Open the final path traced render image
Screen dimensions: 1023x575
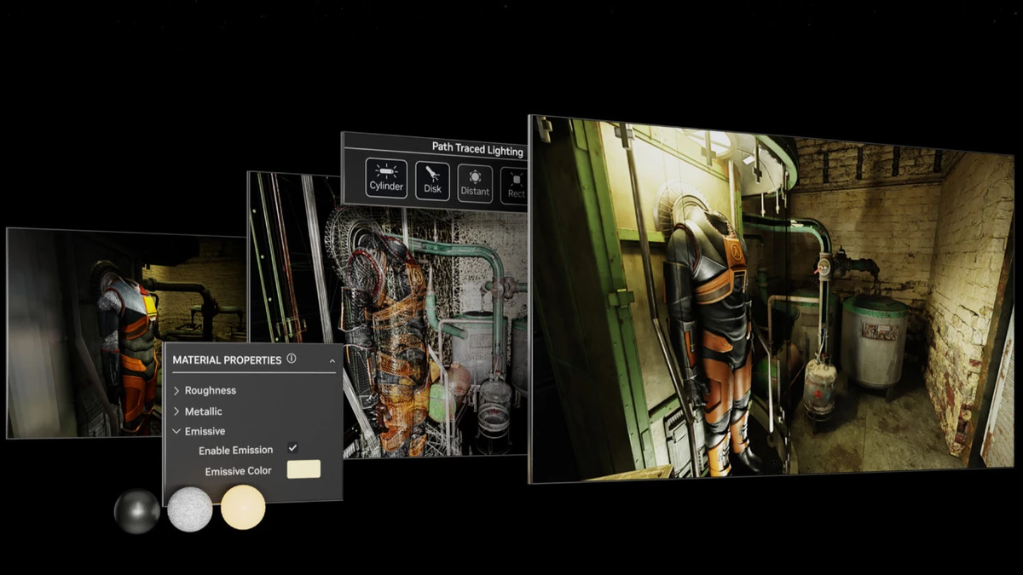click(x=772, y=300)
